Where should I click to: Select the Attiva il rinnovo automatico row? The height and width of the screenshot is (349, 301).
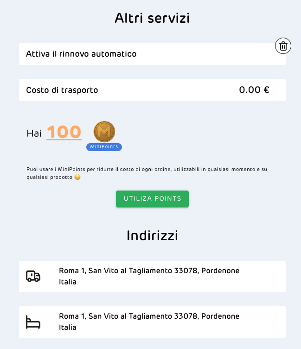152,54
